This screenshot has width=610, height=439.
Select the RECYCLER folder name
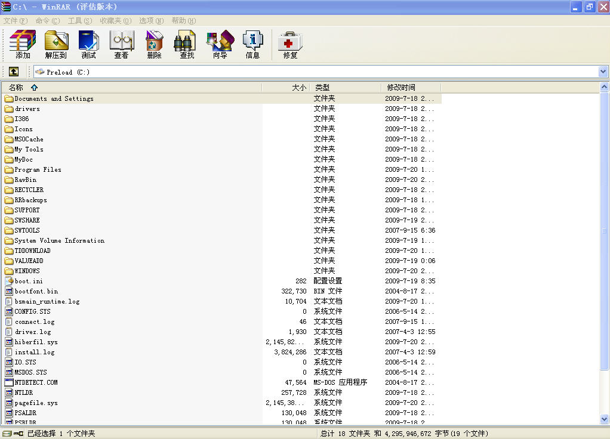pyautogui.click(x=29, y=190)
